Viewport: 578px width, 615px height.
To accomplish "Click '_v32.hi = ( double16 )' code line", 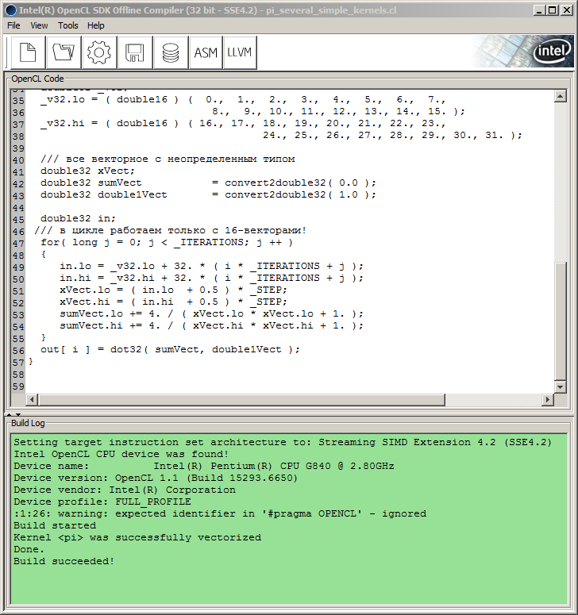I will [243, 124].
